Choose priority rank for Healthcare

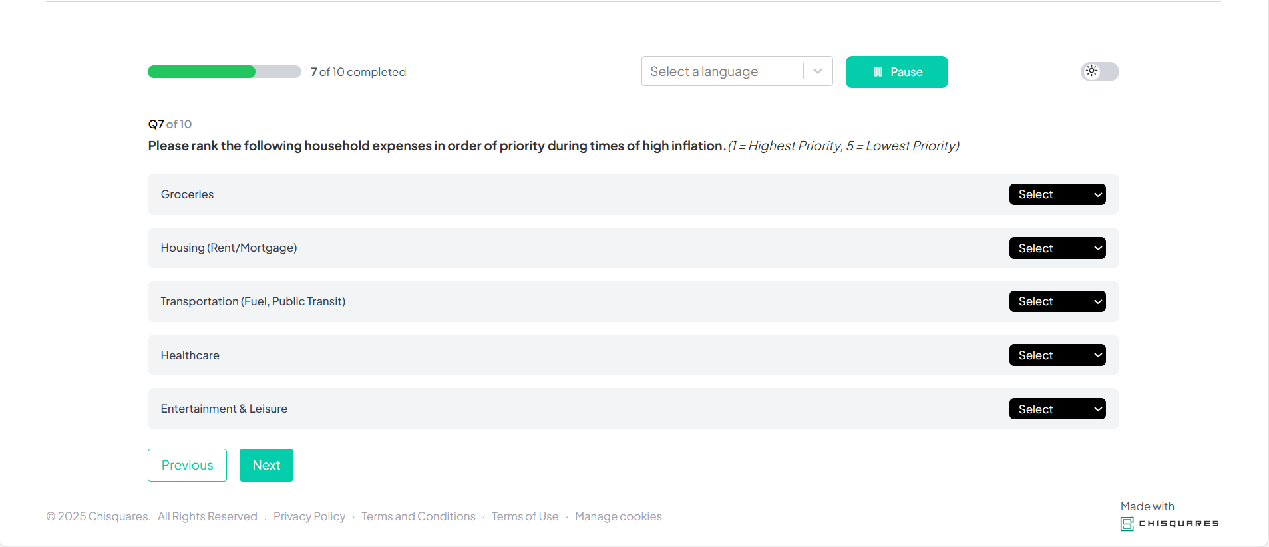coord(1057,355)
